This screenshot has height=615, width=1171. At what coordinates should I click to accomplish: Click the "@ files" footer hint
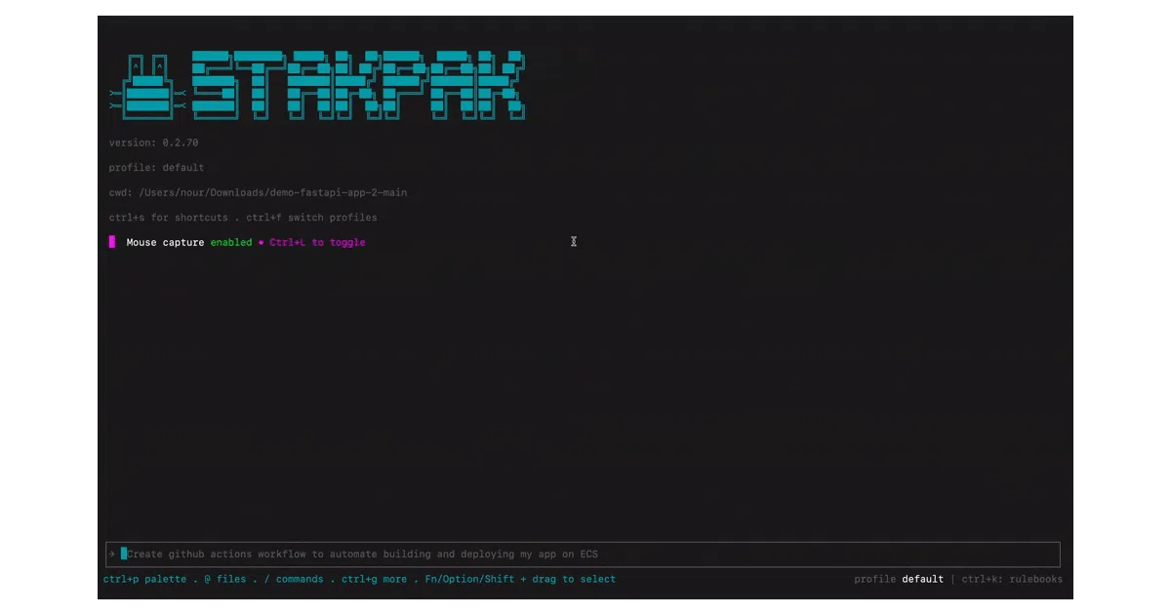[x=225, y=579]
